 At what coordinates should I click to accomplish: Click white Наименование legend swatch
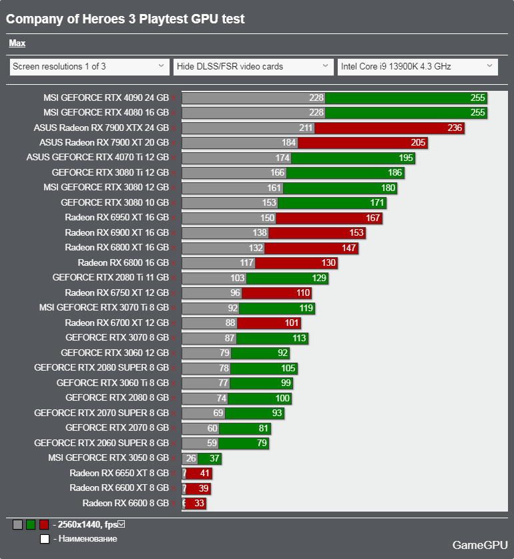pyautogui.click(x=45, y=539)
